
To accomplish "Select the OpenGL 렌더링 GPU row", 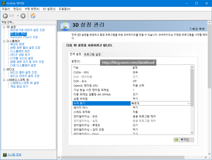I will 131,86.
